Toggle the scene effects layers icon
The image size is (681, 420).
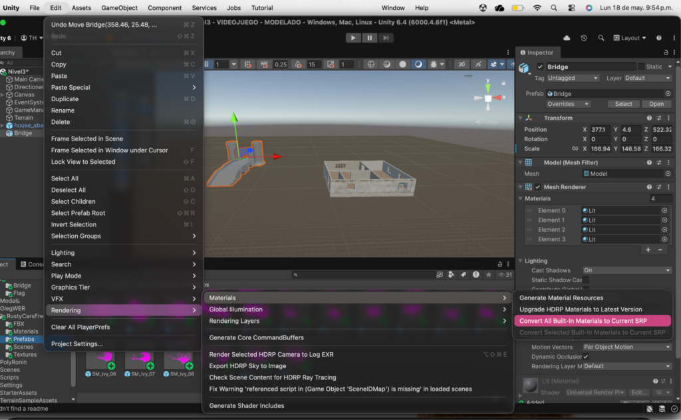point(493,65)
